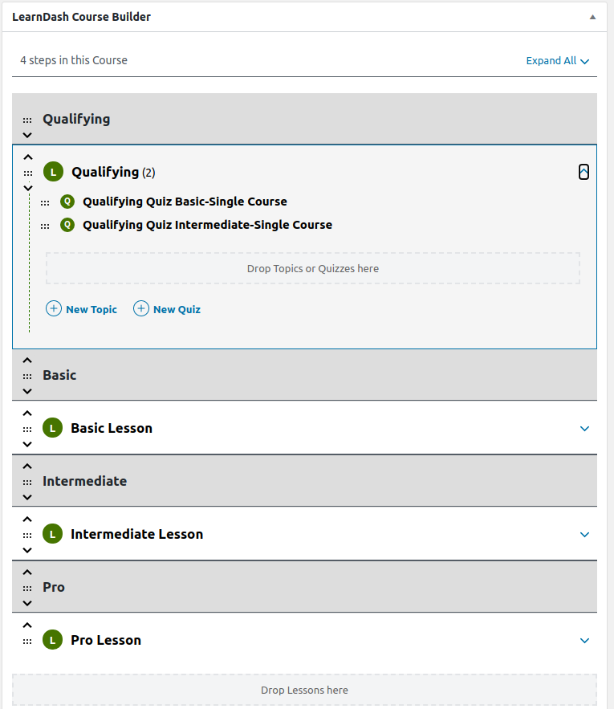This screenshot has height=709, width=614.
Task: Click drag handle icon for Qualifying section heading
Action: [27, 120]
